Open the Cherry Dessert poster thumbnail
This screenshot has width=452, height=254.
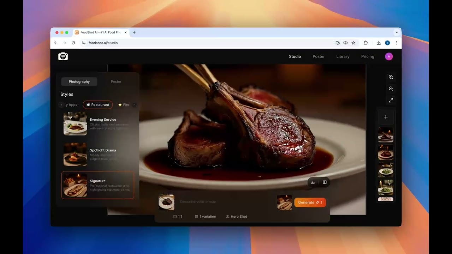click(386, 199)
